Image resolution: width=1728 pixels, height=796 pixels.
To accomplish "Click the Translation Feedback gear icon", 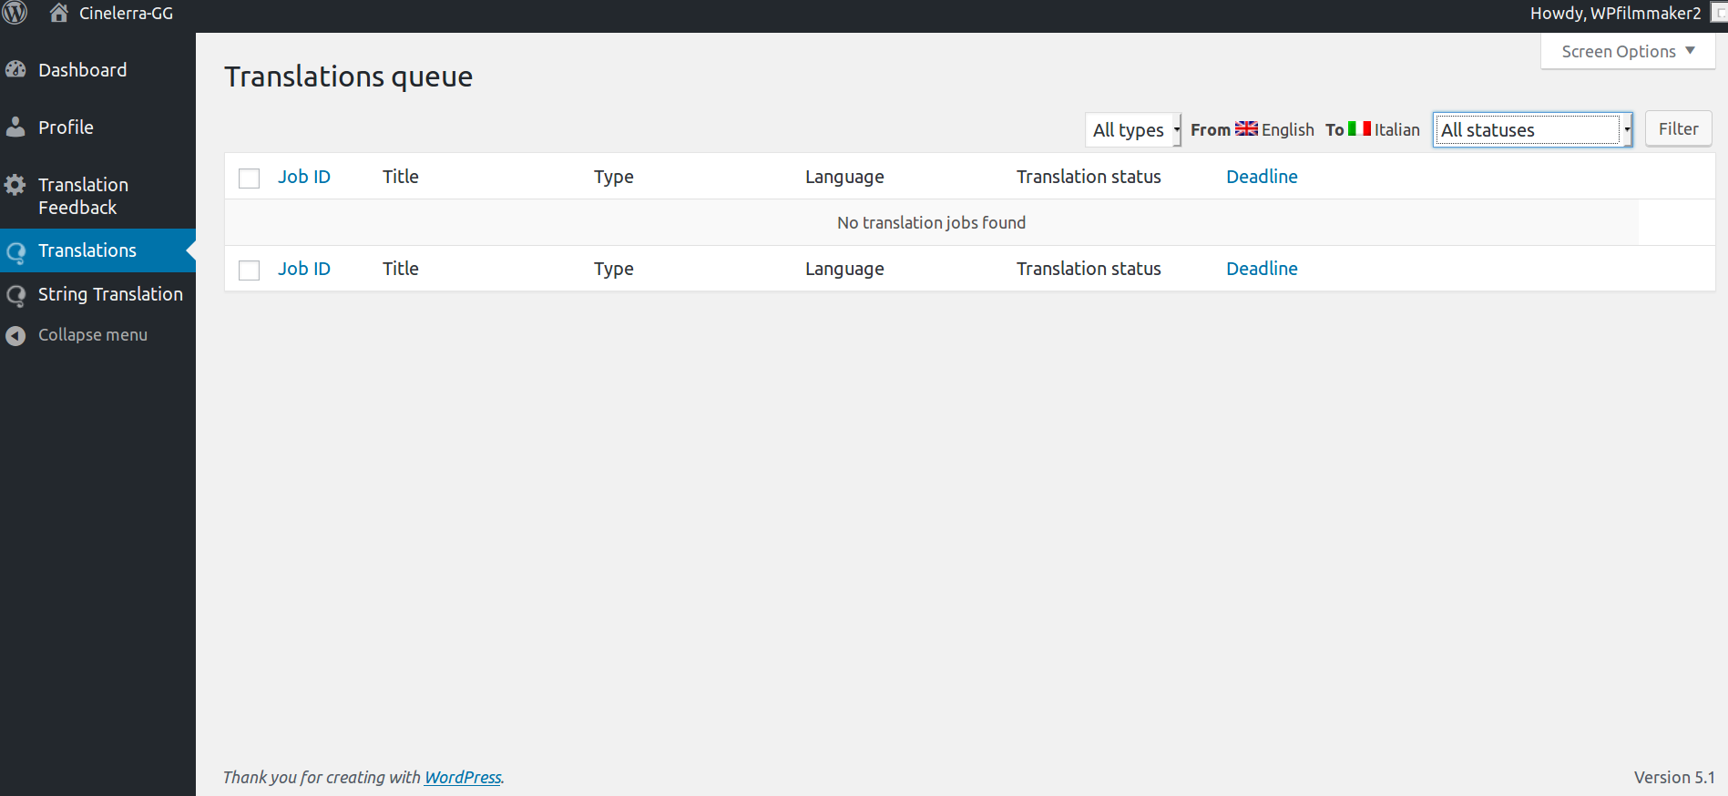I will coord(15,186).
